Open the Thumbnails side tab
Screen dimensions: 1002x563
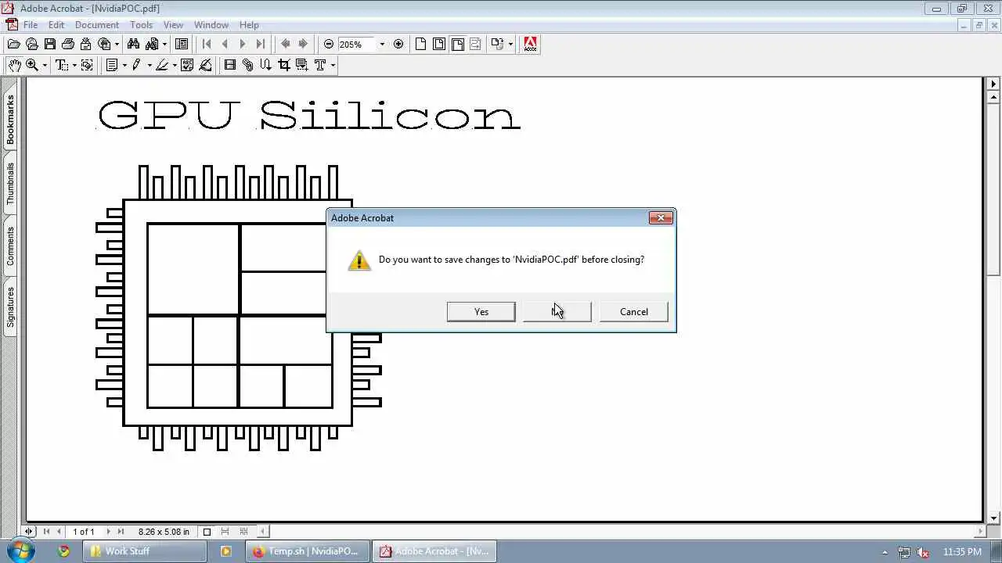[10, 184]
